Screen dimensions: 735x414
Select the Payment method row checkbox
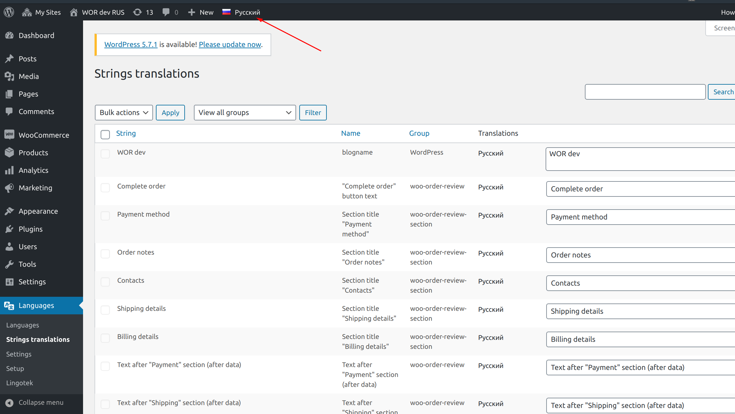(105, 216)
